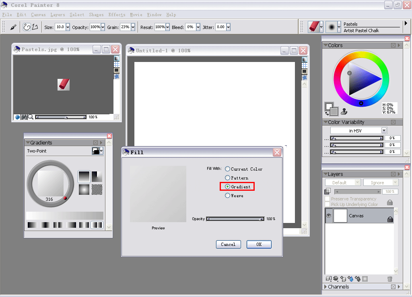Click the Dynamic Plugins icon
412x297 pixels.
click(x=336, y=278)
